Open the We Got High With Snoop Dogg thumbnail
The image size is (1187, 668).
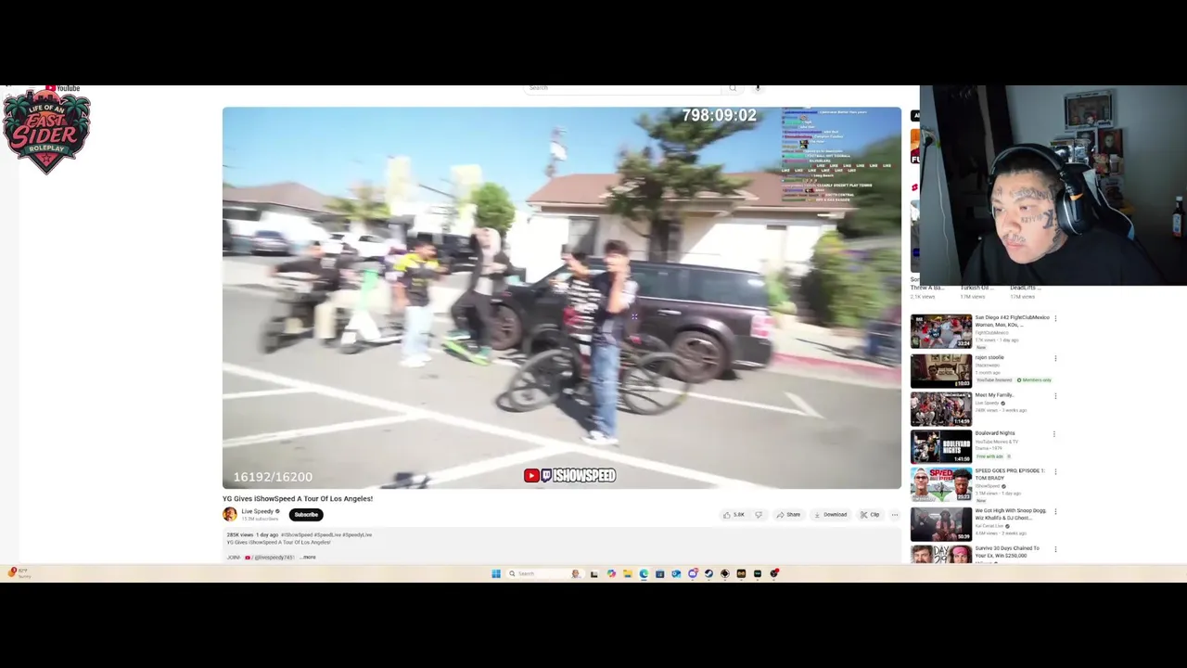point(940,524)
